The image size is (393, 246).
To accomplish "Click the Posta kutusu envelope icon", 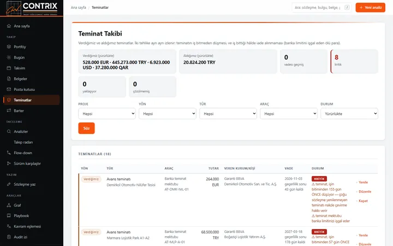I will 9,89.
